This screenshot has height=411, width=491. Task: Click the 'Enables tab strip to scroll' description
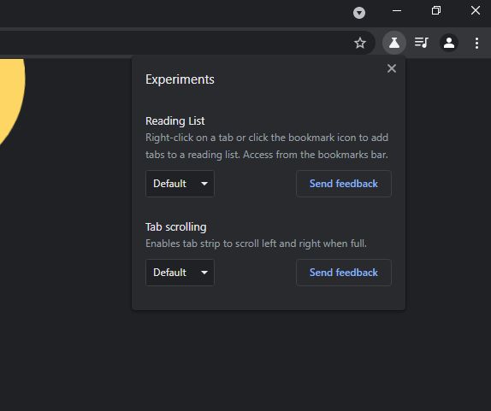256,244
